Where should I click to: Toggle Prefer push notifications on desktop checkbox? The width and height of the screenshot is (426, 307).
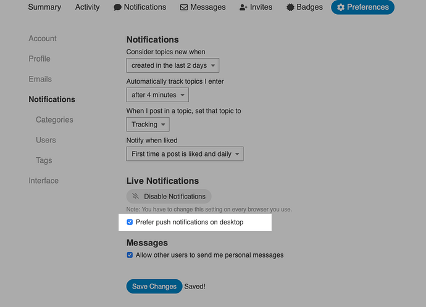click(x=130, y=222)
